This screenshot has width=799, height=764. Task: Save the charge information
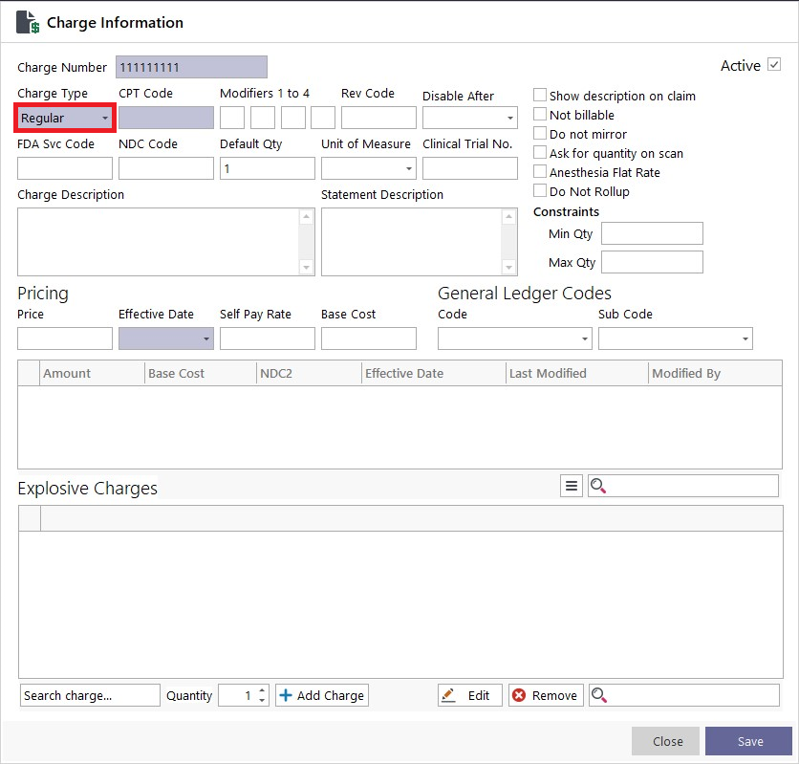748,741
